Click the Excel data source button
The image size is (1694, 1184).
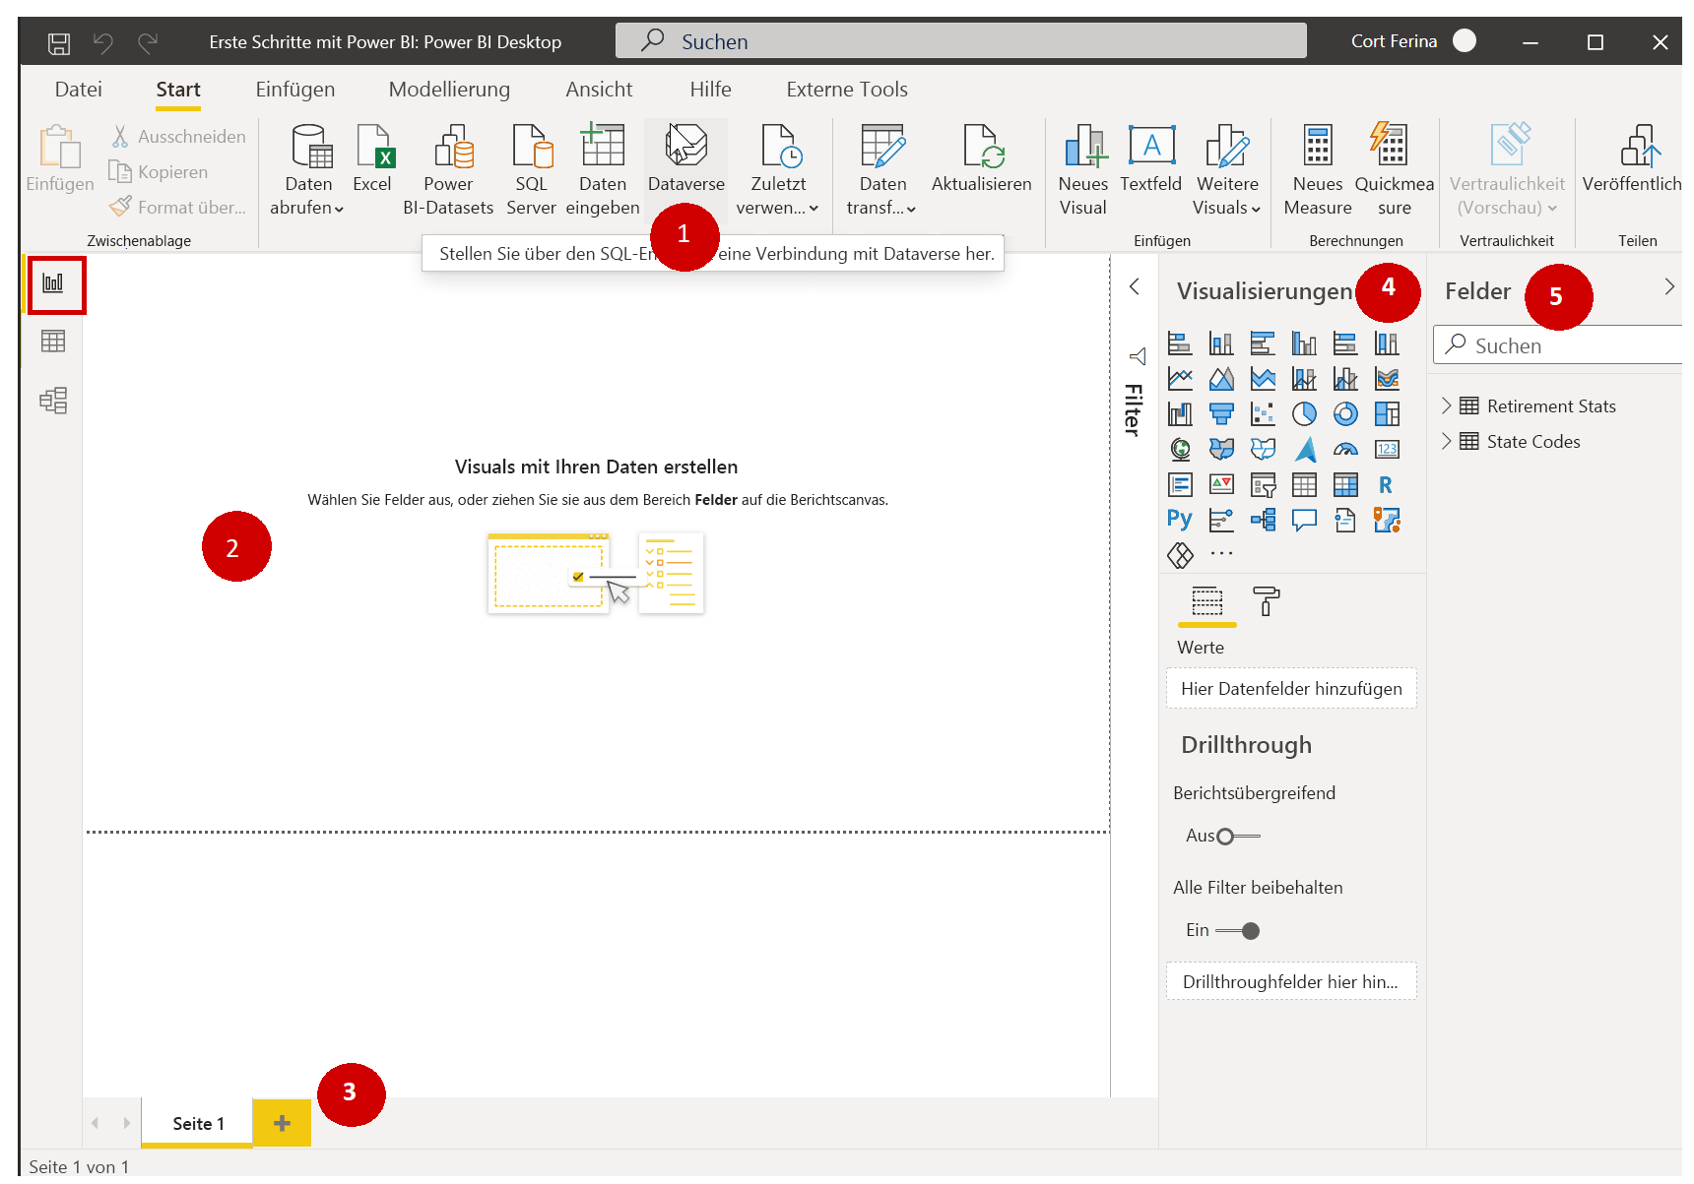coord(372,159)
